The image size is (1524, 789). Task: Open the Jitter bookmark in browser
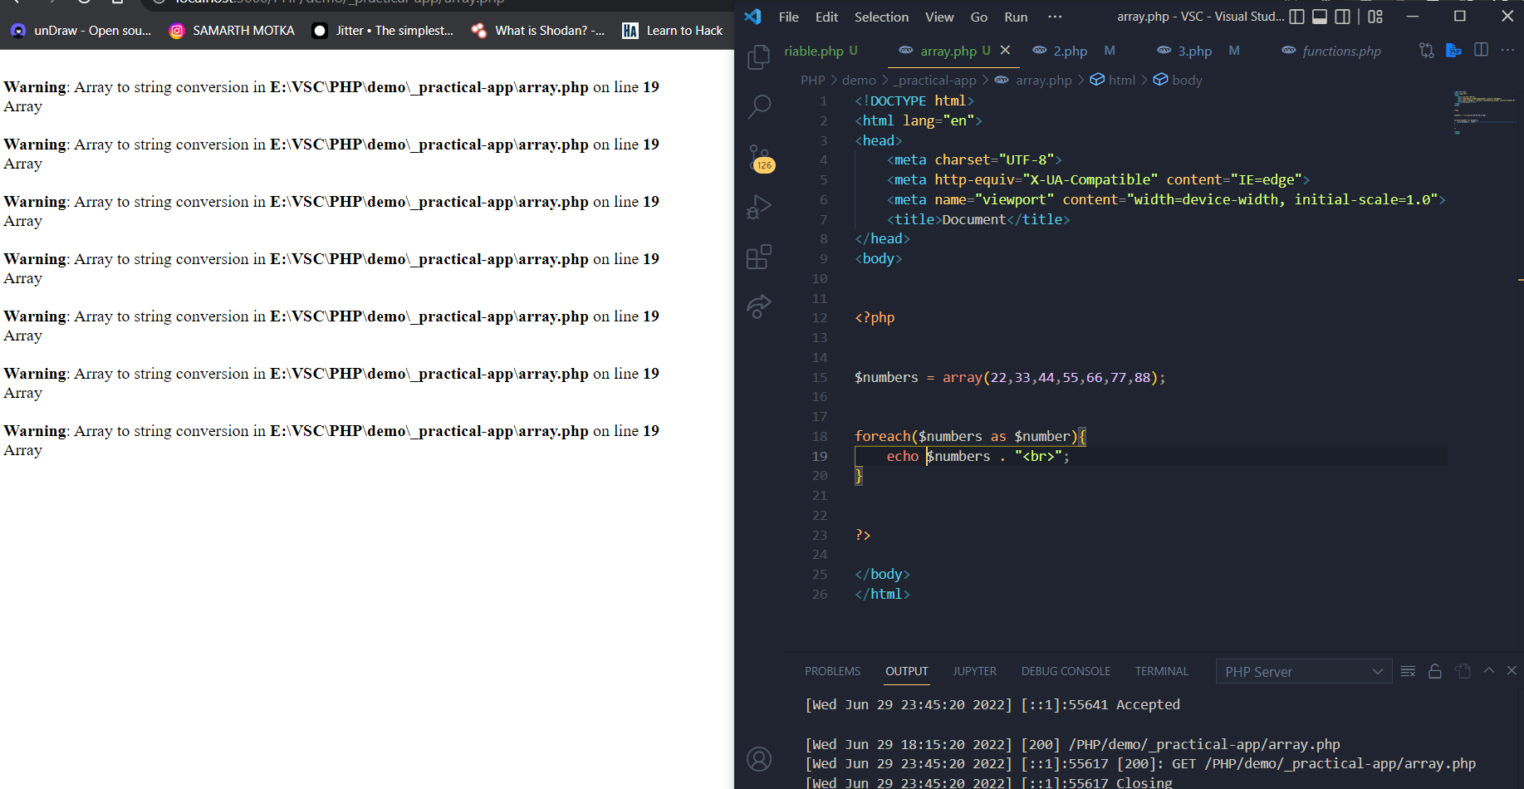tap(382, 31)
